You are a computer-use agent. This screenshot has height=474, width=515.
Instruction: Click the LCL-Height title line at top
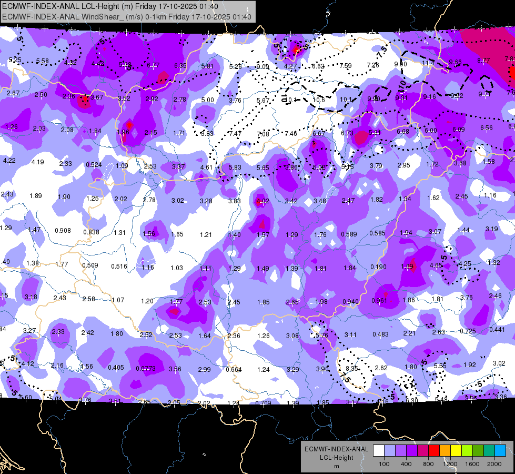(x=110, y=6)
